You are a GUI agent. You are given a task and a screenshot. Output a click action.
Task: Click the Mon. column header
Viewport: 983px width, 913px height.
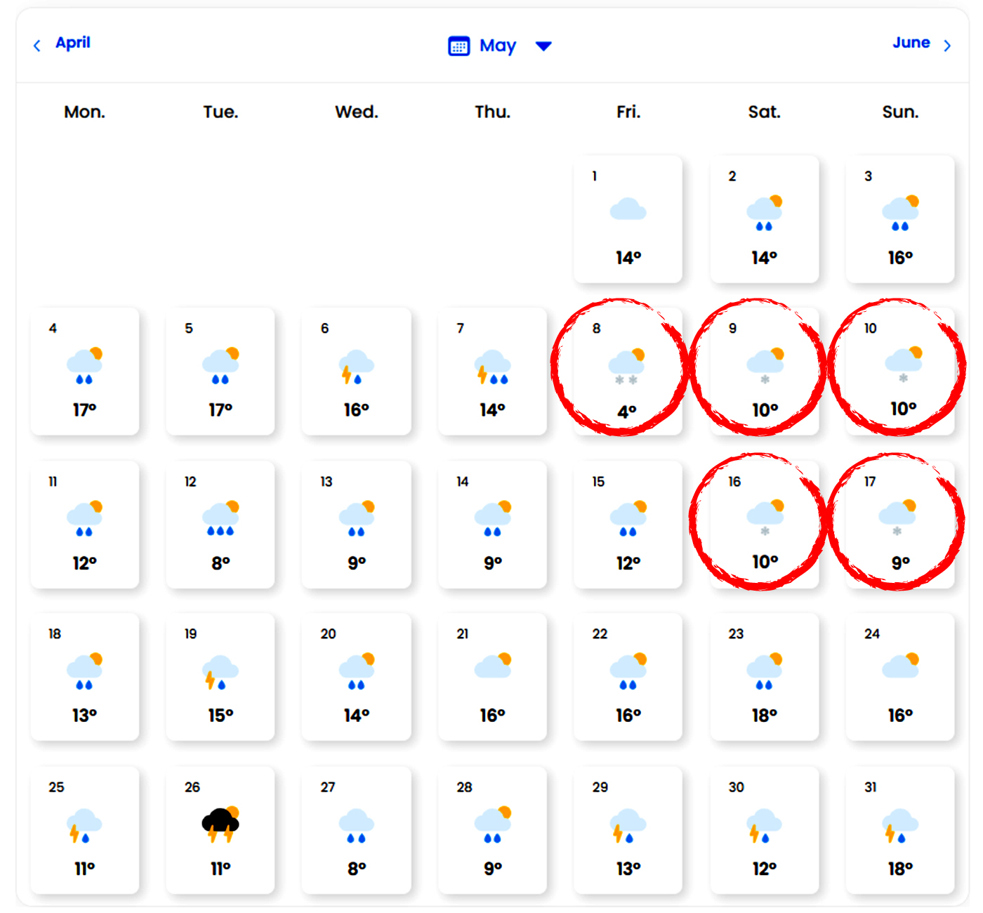click(x=84, y=112)
